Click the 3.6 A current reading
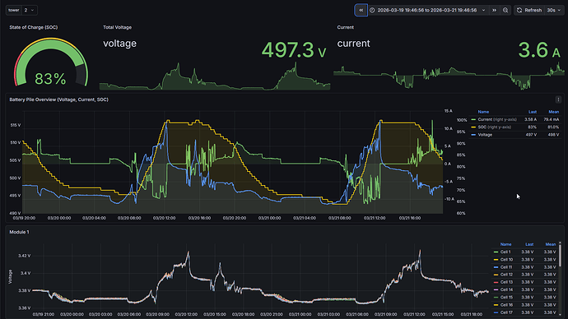 coord(539,49)
